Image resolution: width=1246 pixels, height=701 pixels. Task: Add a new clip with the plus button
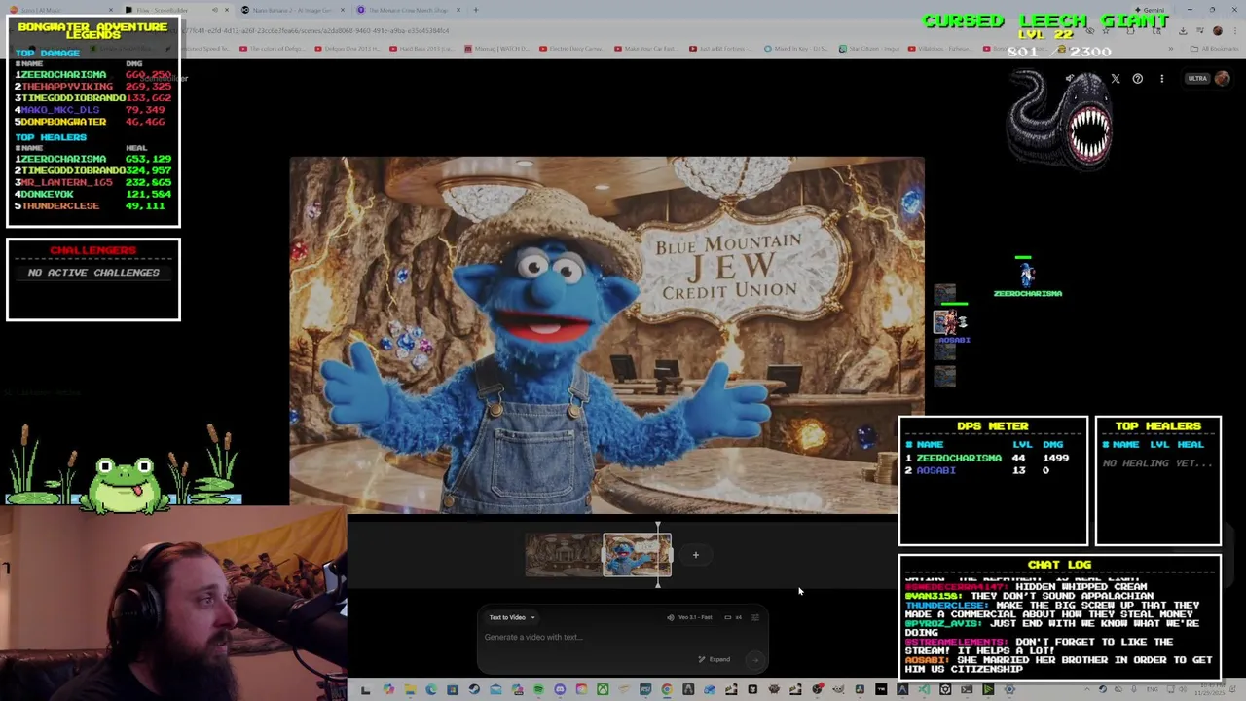click(x=695, y=555)
